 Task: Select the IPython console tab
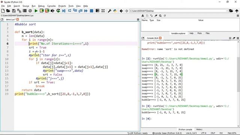(x=185, y=129)
